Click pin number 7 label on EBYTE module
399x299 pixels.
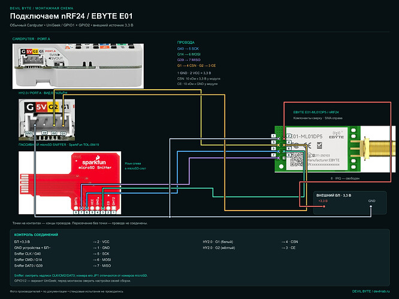pos(274,155)
